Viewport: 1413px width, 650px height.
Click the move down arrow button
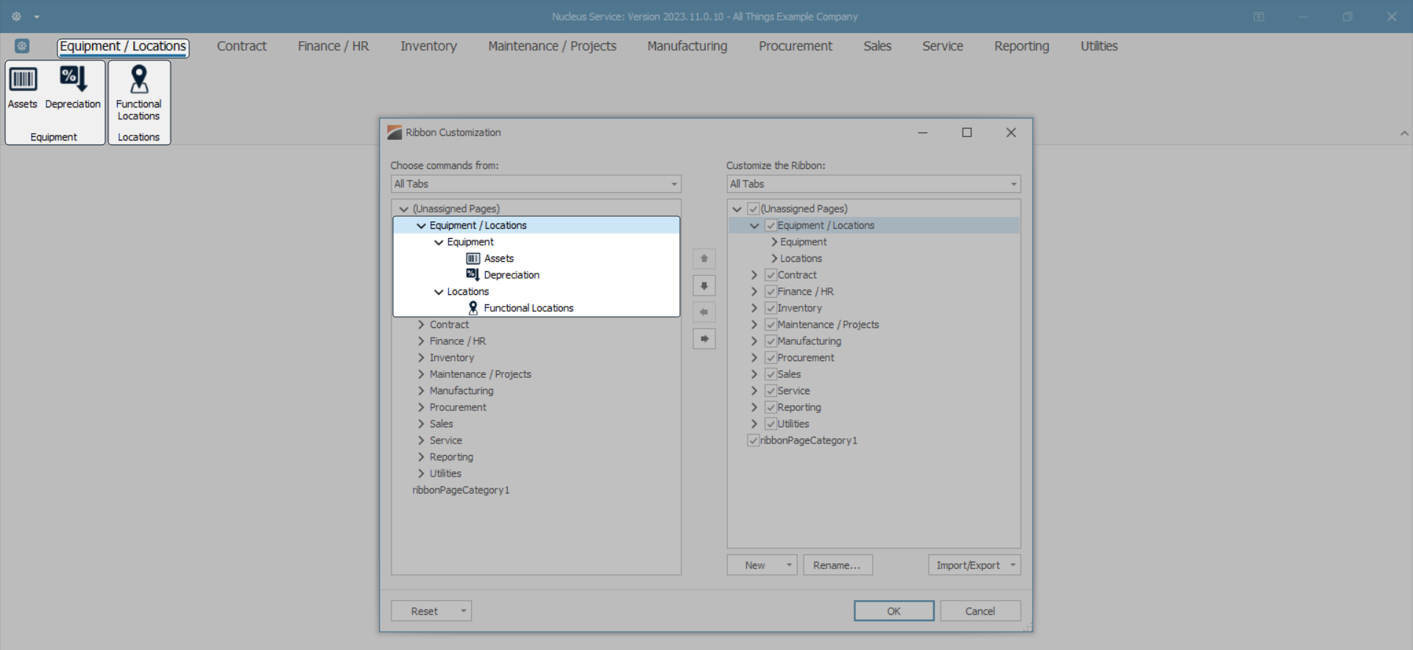click(x=704, y=285)
